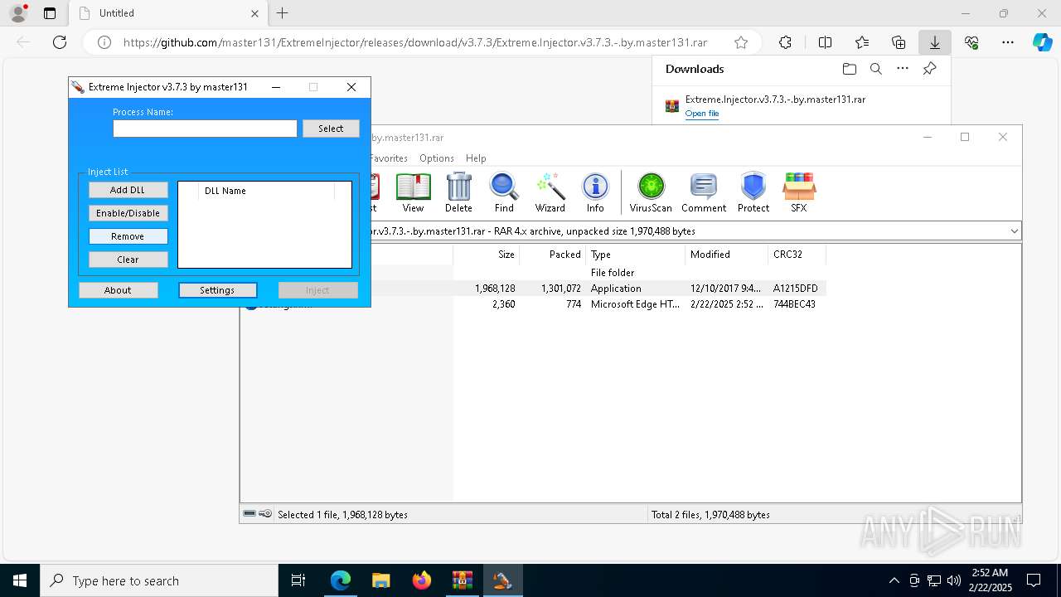Open archive Info in WinRAR
1061x597 pixels.
tap(595, 193)
